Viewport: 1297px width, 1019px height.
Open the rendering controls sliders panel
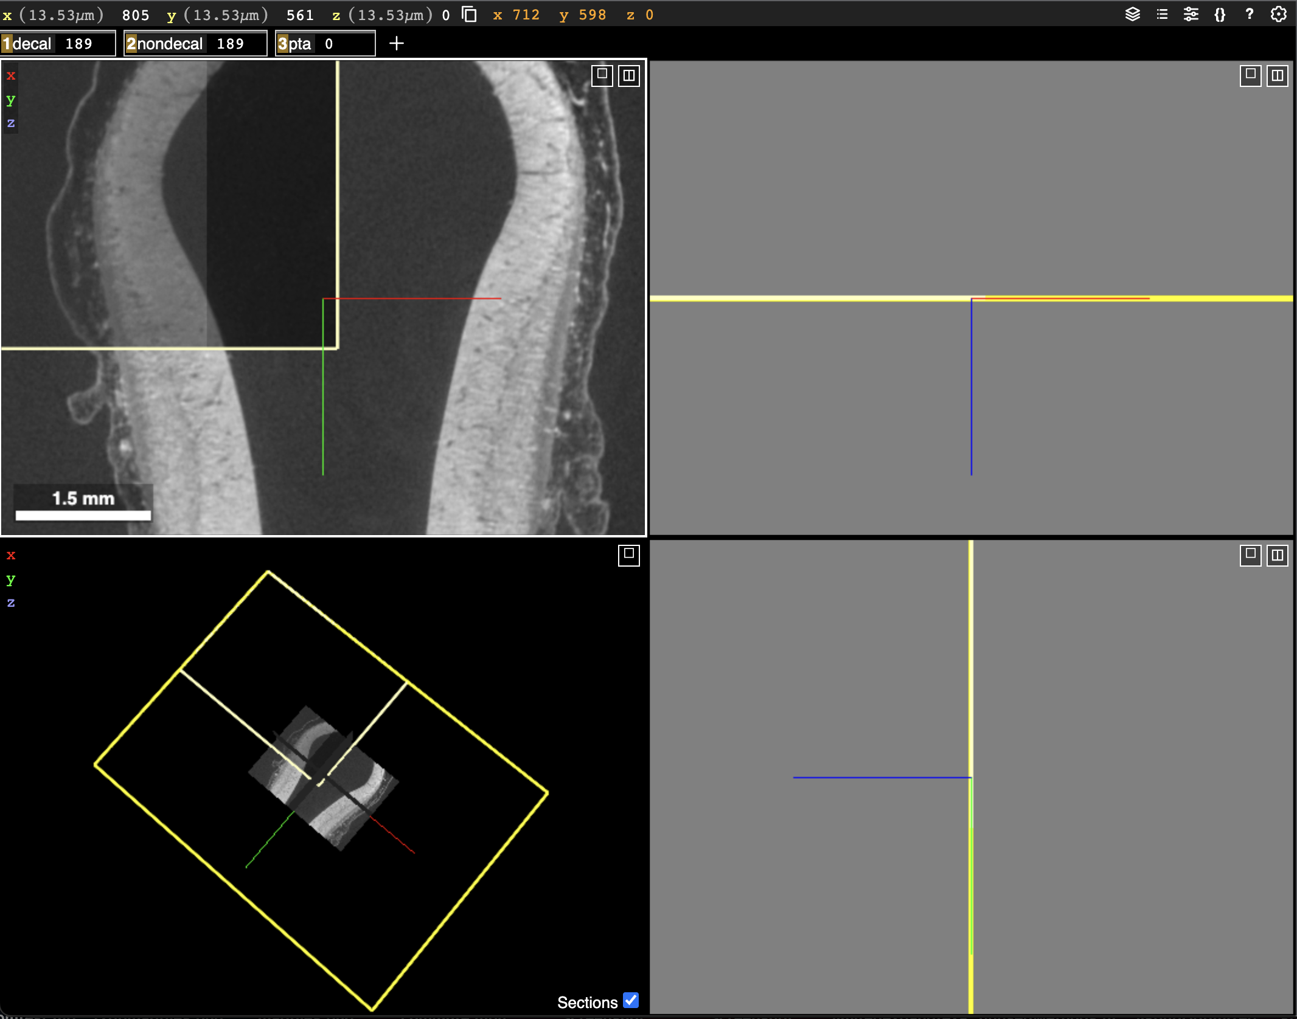(1191, 14)
